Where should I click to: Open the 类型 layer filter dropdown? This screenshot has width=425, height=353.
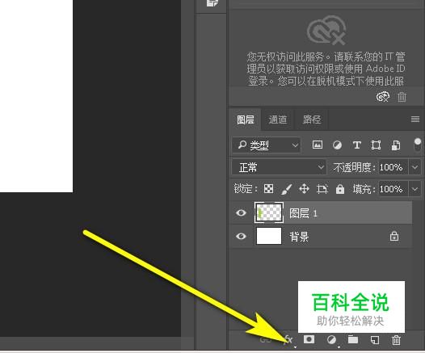(x=266, y=145)
